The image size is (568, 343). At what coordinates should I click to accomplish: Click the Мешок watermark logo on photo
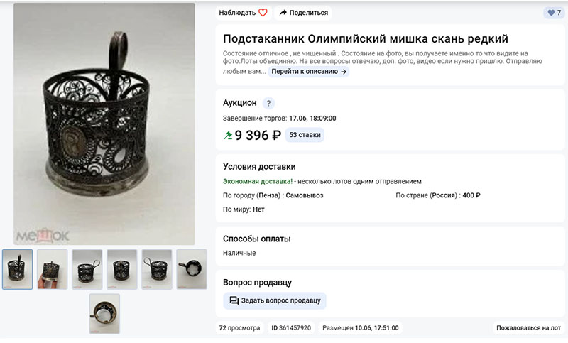(43, 236)
